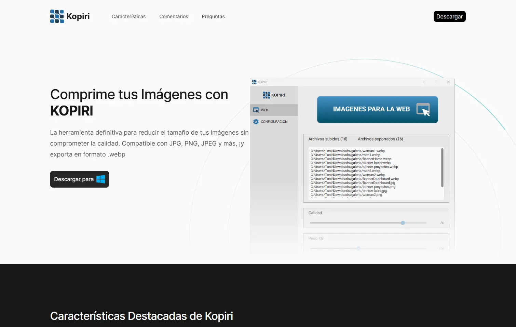The image size is (516, 327).
Task: Switch to the Archivos subidos (16) tab
Action: point(328,139)
